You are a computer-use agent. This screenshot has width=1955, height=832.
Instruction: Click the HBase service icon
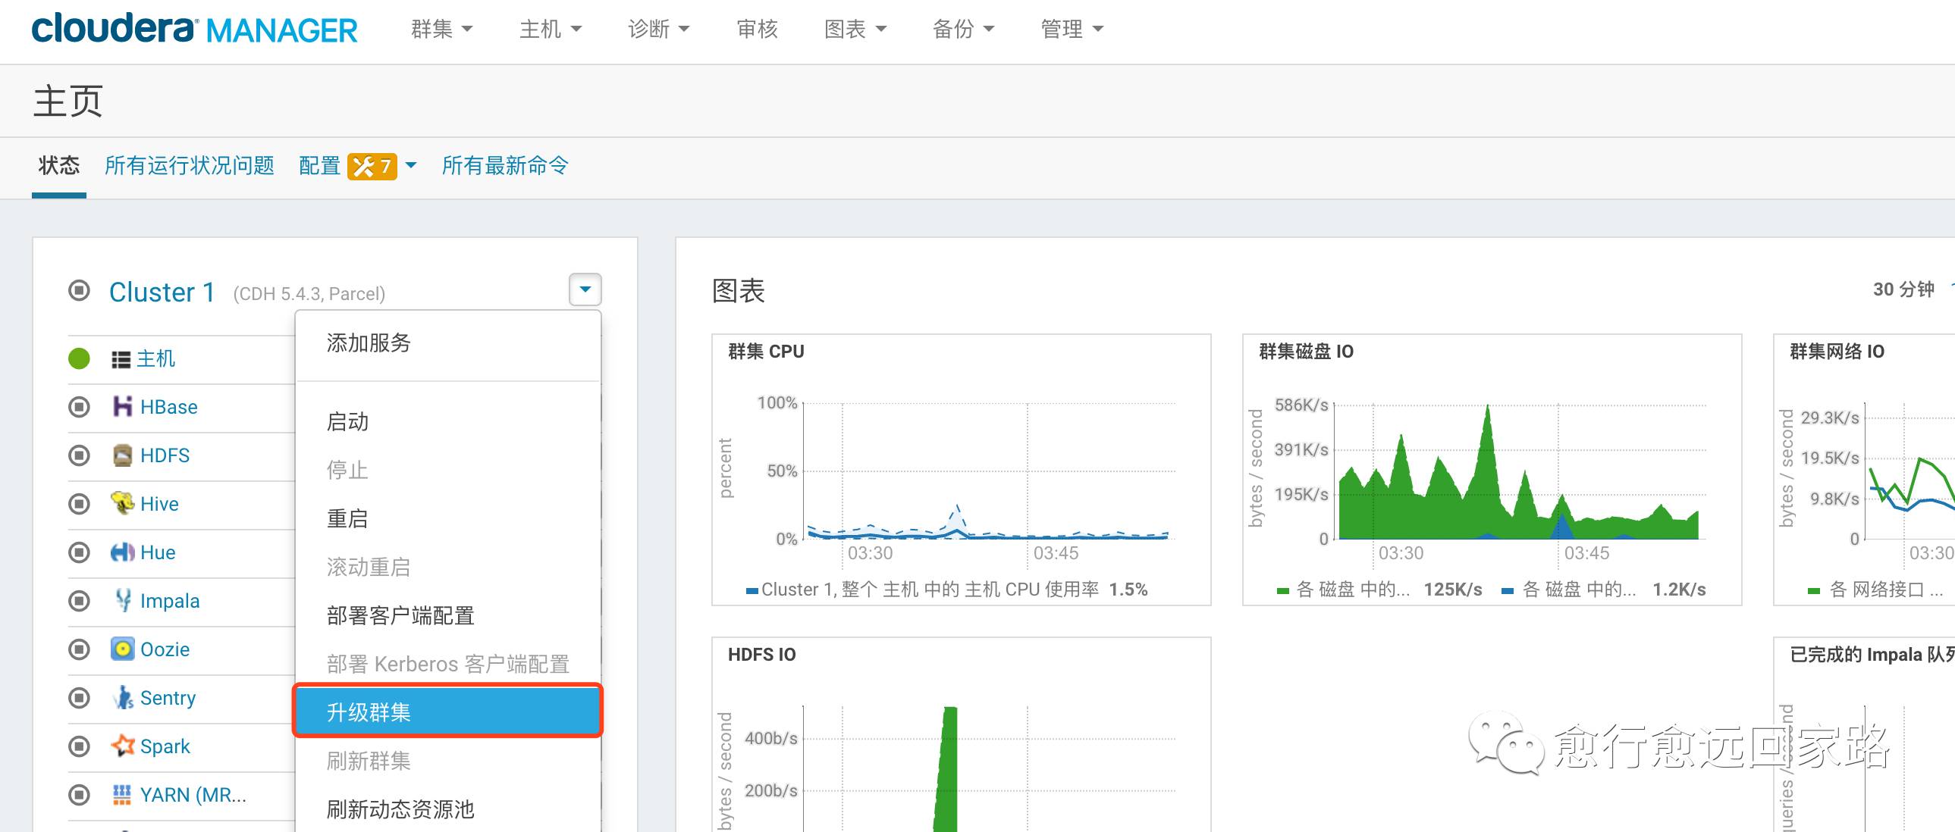[122, 406]
